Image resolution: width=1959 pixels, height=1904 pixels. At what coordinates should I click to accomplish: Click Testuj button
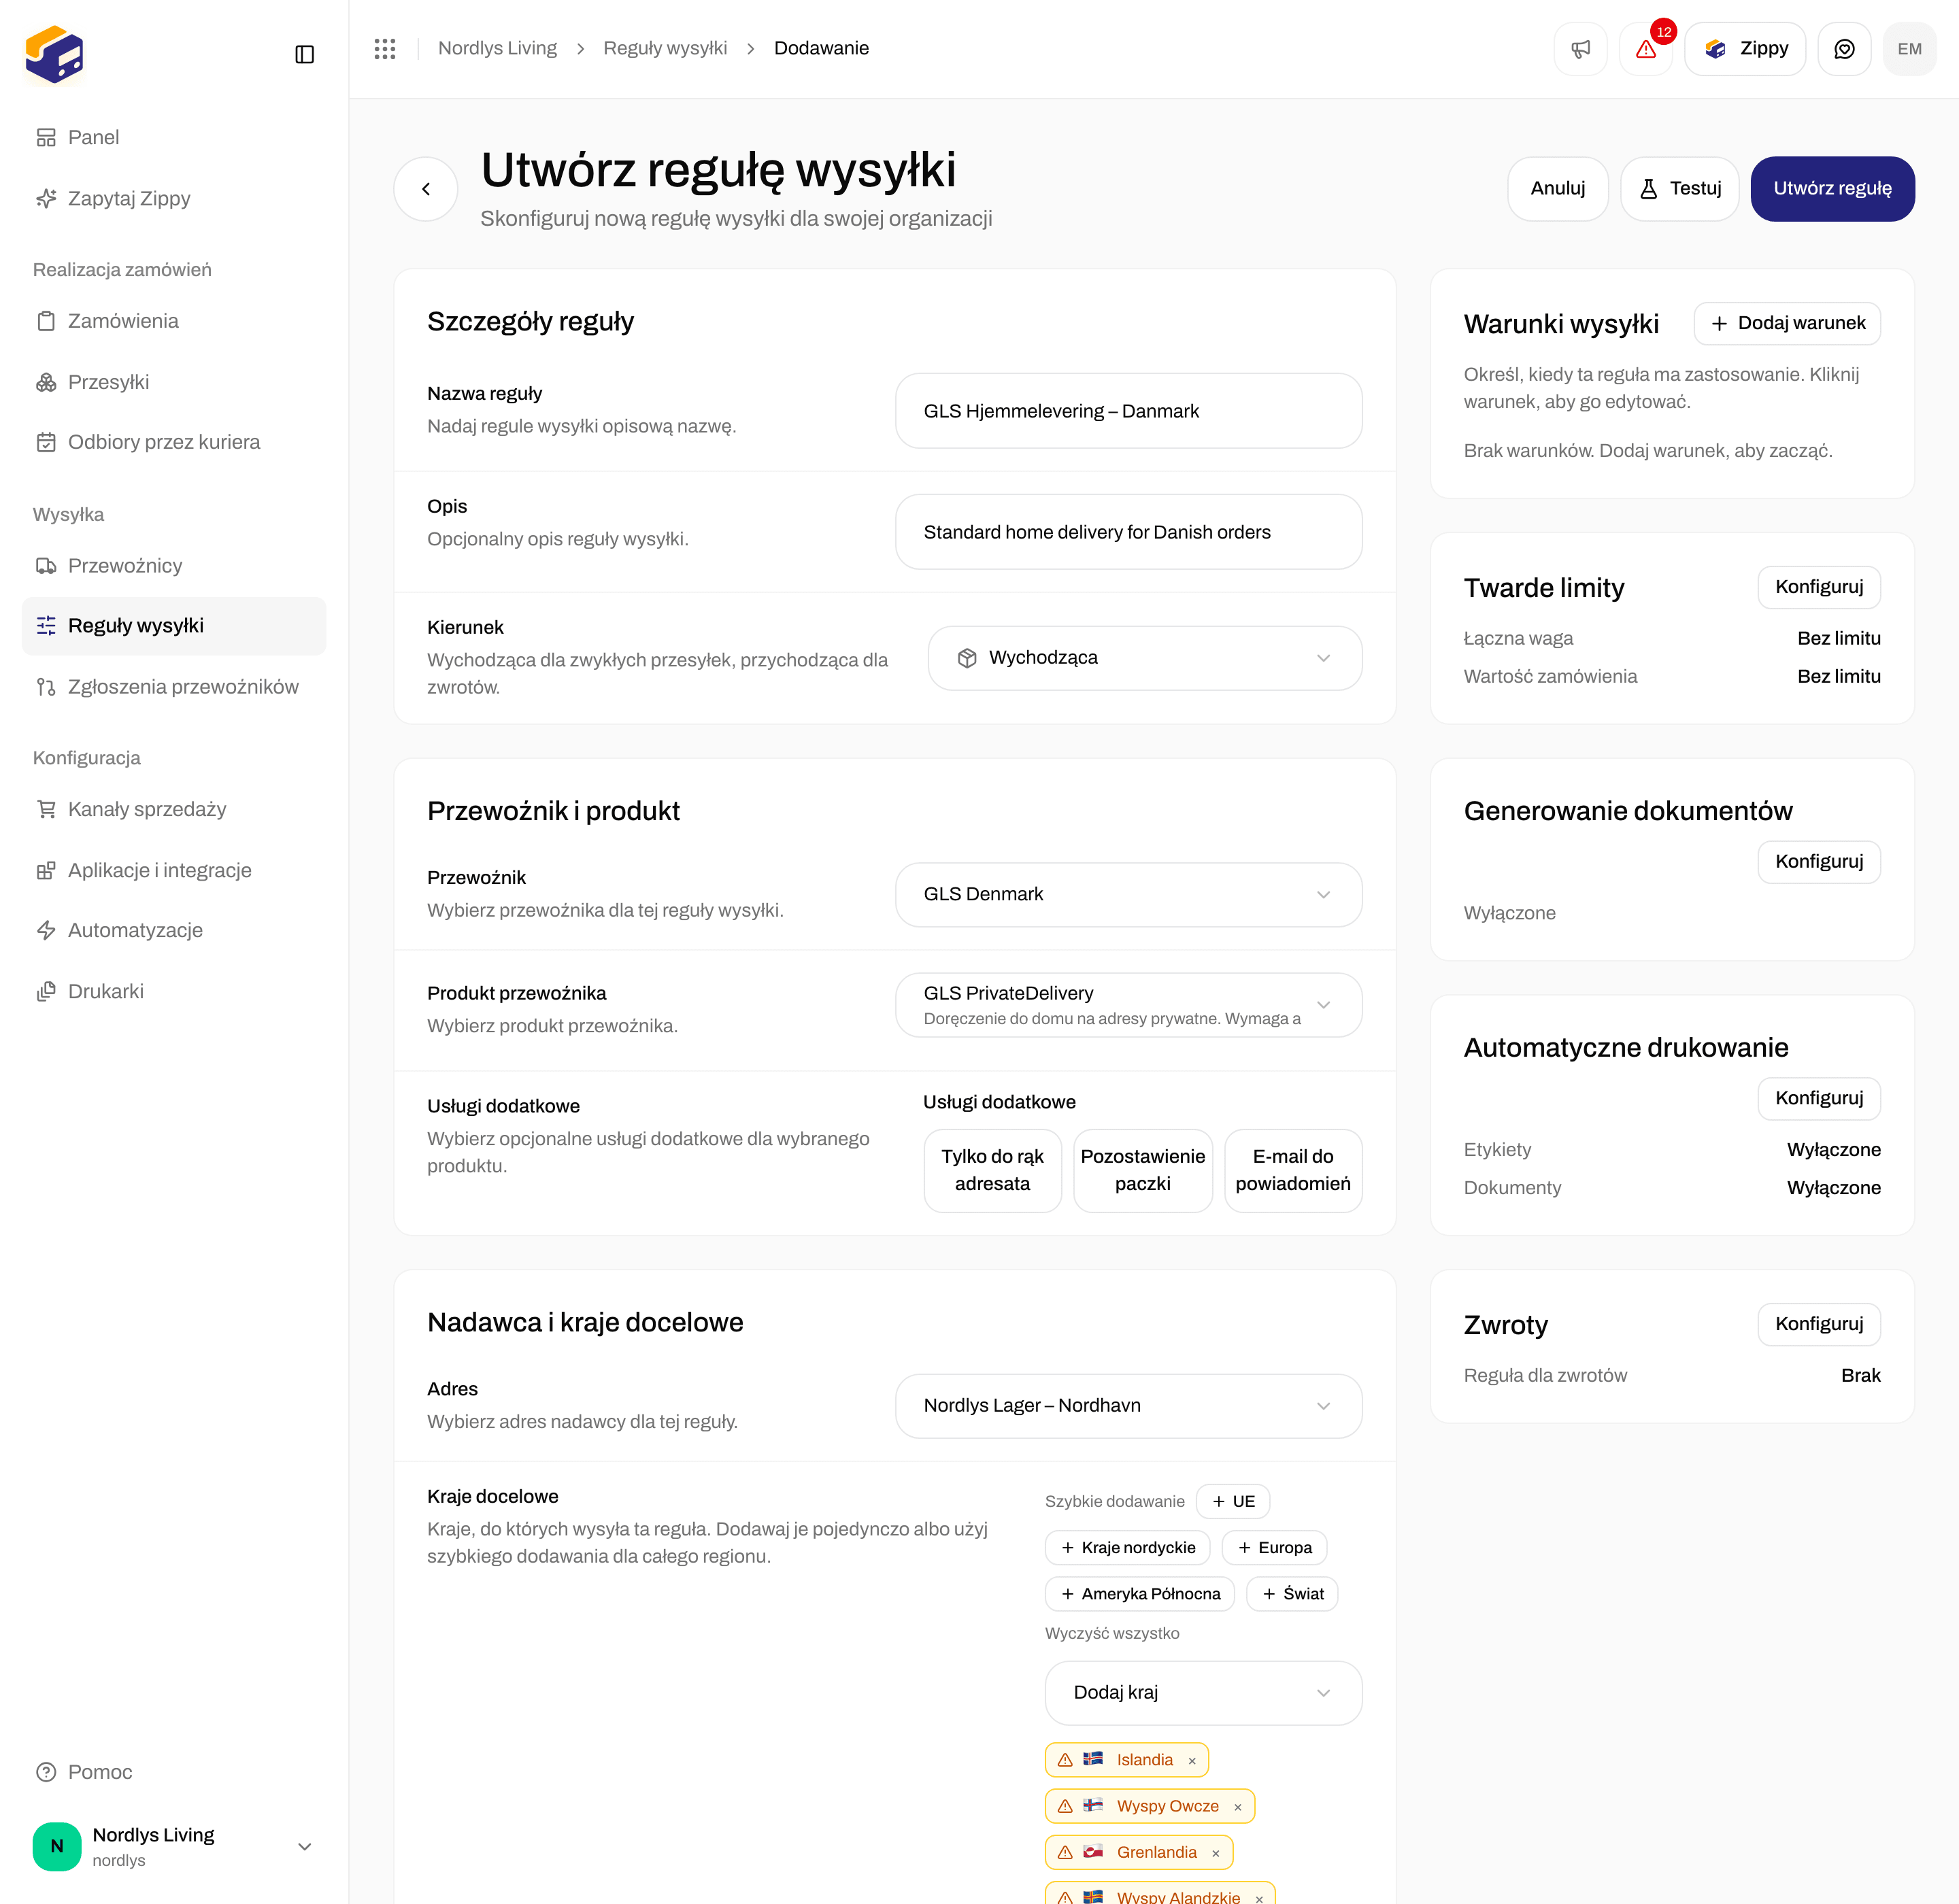[1679, 189]
